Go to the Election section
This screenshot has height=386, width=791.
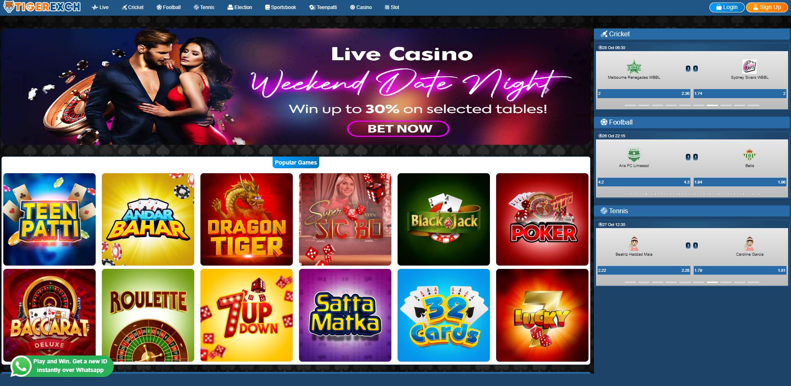(x=240, y=7)
